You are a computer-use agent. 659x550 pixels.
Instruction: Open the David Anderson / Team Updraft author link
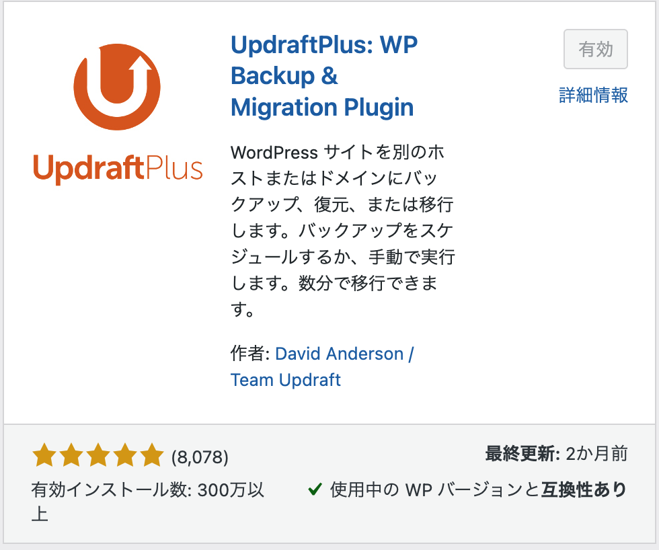pyautogui.click(x=322, y=367)
